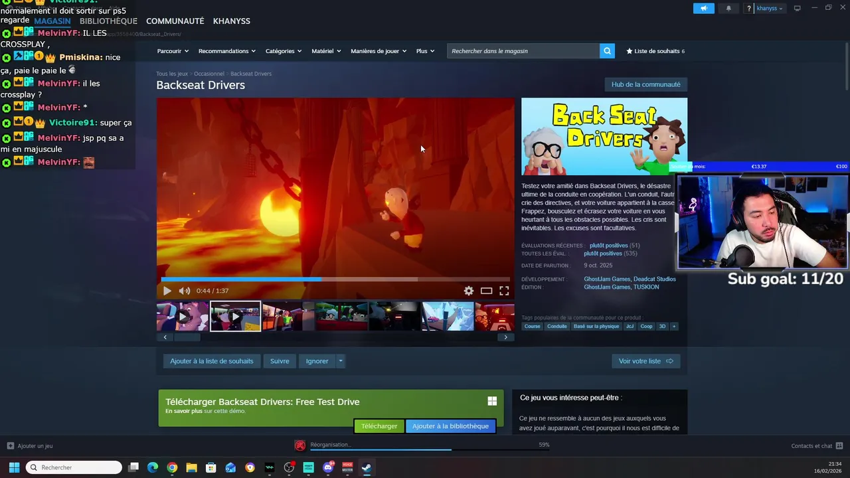Switch trailer to theater mode icon
This screenshot has height=478, width=850.
(486, 291)
